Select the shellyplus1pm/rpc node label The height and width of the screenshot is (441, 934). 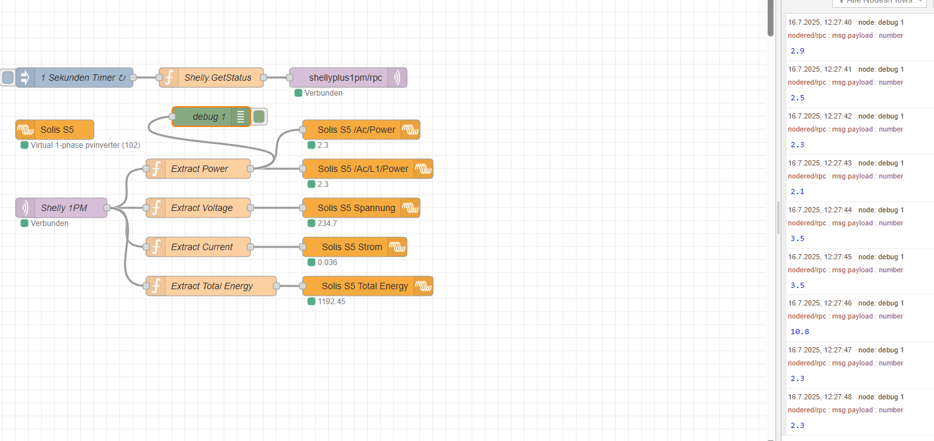pyautogui.click(x=345, y=78)
